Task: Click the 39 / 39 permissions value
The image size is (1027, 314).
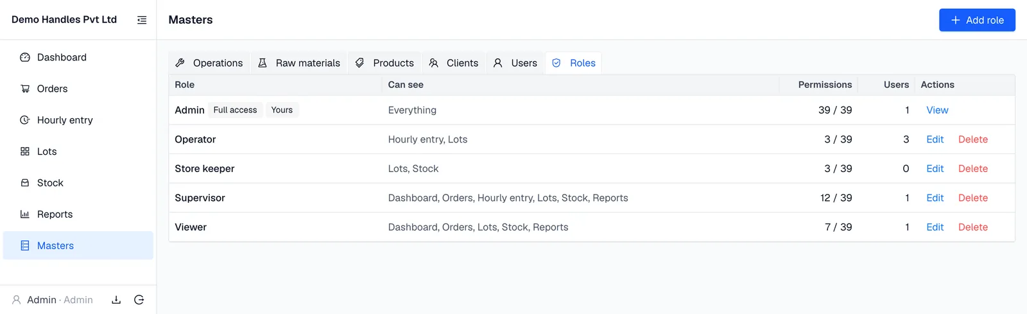Action: (835, 110)
